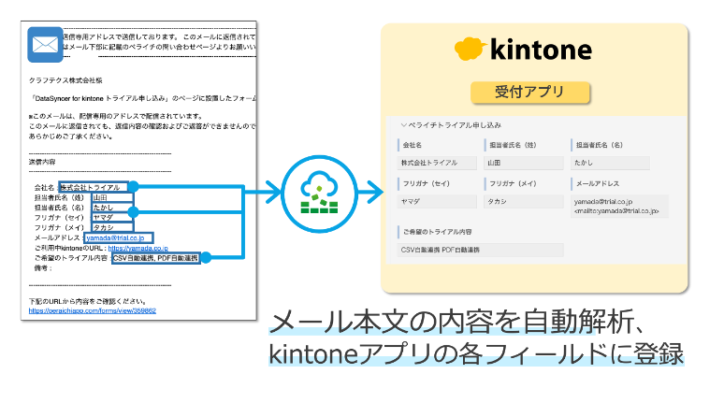
Task: Click the caption メール本文の内容を自動解析、
Action: pyautogui.click(x=457, y=322)
